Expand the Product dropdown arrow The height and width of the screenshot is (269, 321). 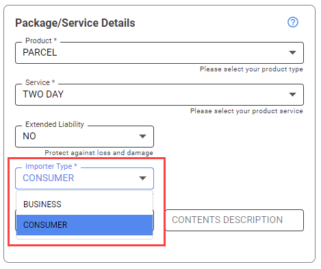coord(292,53)
